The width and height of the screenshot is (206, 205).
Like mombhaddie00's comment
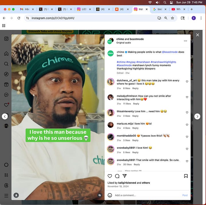(187, 137)
